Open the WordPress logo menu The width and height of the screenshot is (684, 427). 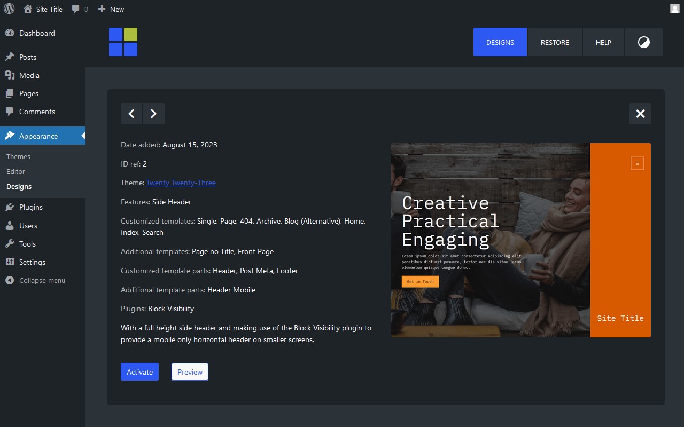[9, 9]
